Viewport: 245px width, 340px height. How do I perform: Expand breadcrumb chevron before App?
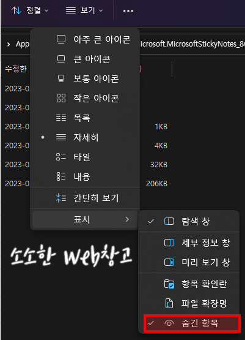click(9, 45)
